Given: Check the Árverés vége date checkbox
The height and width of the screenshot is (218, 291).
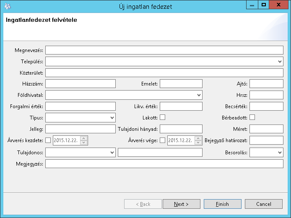Looking at the screenshot, I should click(x=162, y=140).
